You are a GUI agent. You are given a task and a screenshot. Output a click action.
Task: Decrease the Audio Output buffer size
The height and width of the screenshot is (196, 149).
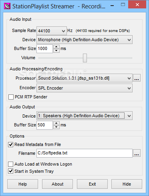[x=56, y=127]
